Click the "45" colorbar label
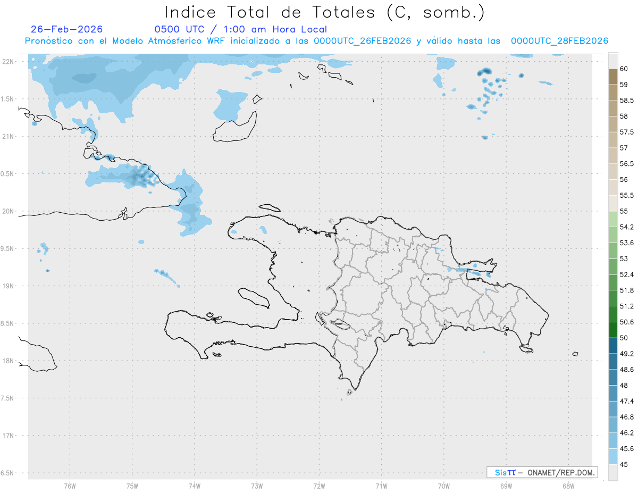Screen dimensions: 638x493 [624, 464]
